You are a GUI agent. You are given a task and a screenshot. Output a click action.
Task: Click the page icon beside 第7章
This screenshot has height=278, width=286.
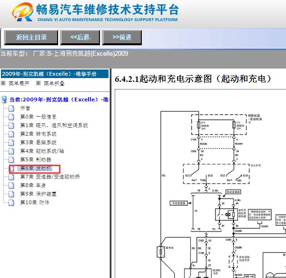[11, 177]
